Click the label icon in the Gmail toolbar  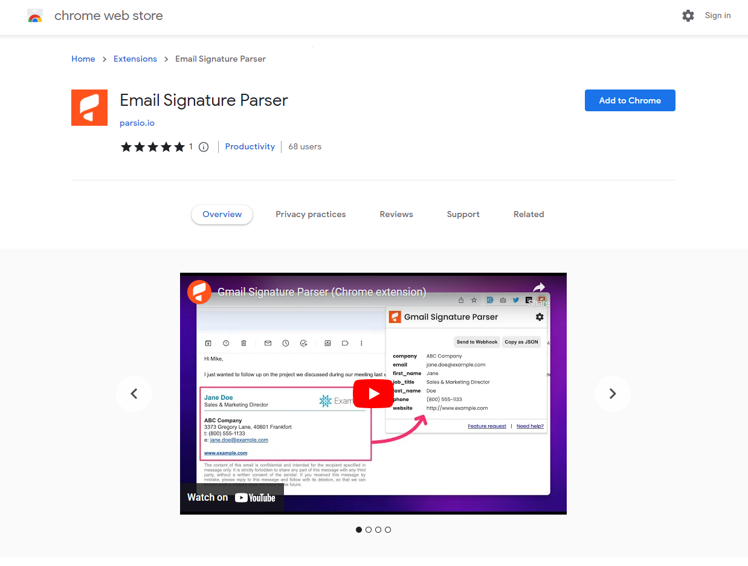pyautogui.click(x=344, y=343)
